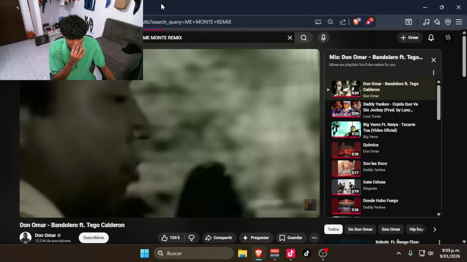This screenshot has height=262, width=467.
Task: Open OBS Studio from taskbar
Action: pyautogui.click(x=323, y=253)
